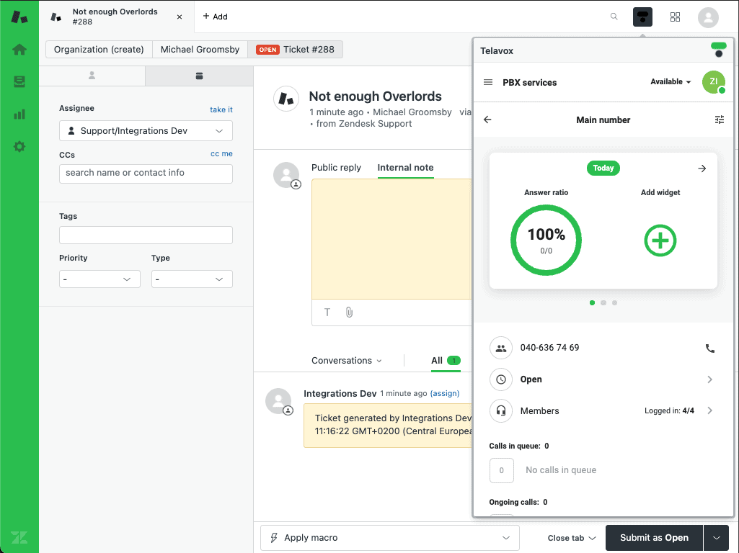Click Zendesk logo at sidebar bottom
The height and width of the screenshot is (553, 739).
point(19,537)
